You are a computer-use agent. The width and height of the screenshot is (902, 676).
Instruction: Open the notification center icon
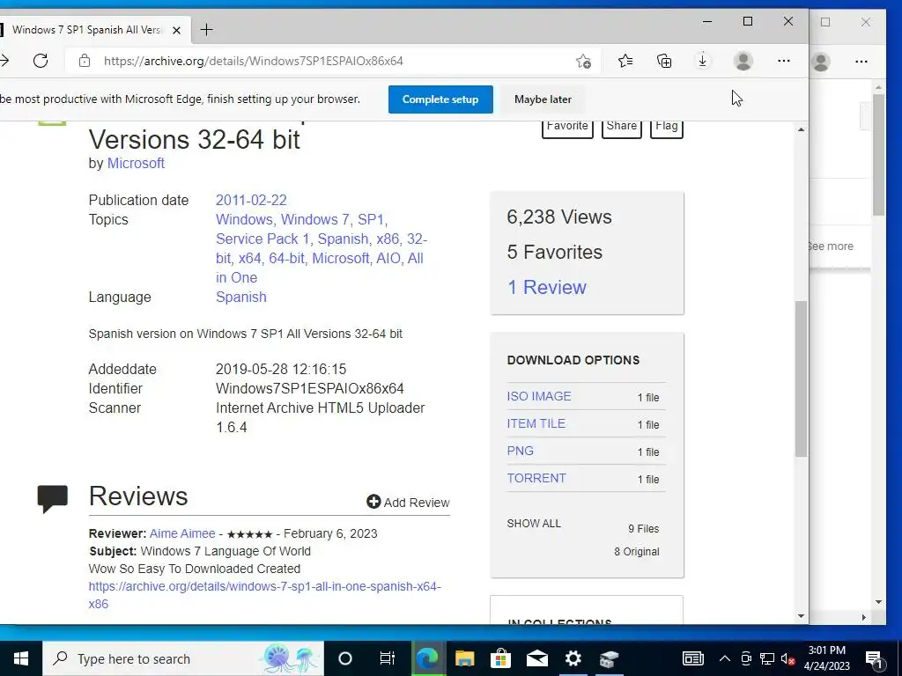875,658
